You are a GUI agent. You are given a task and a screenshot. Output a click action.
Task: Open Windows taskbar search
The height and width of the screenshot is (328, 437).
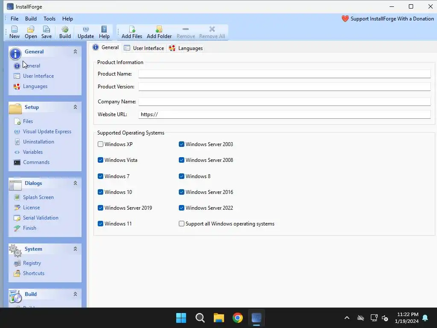click(x=200, y=318)
